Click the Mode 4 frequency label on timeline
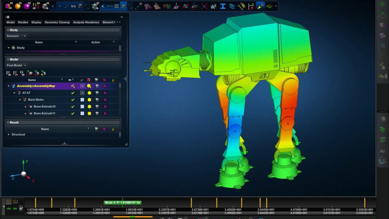 point(122,203)
